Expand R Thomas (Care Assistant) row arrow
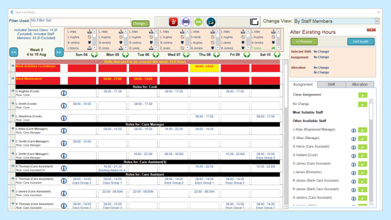Screen dimensions: 391x220 [x=12, y=166]
